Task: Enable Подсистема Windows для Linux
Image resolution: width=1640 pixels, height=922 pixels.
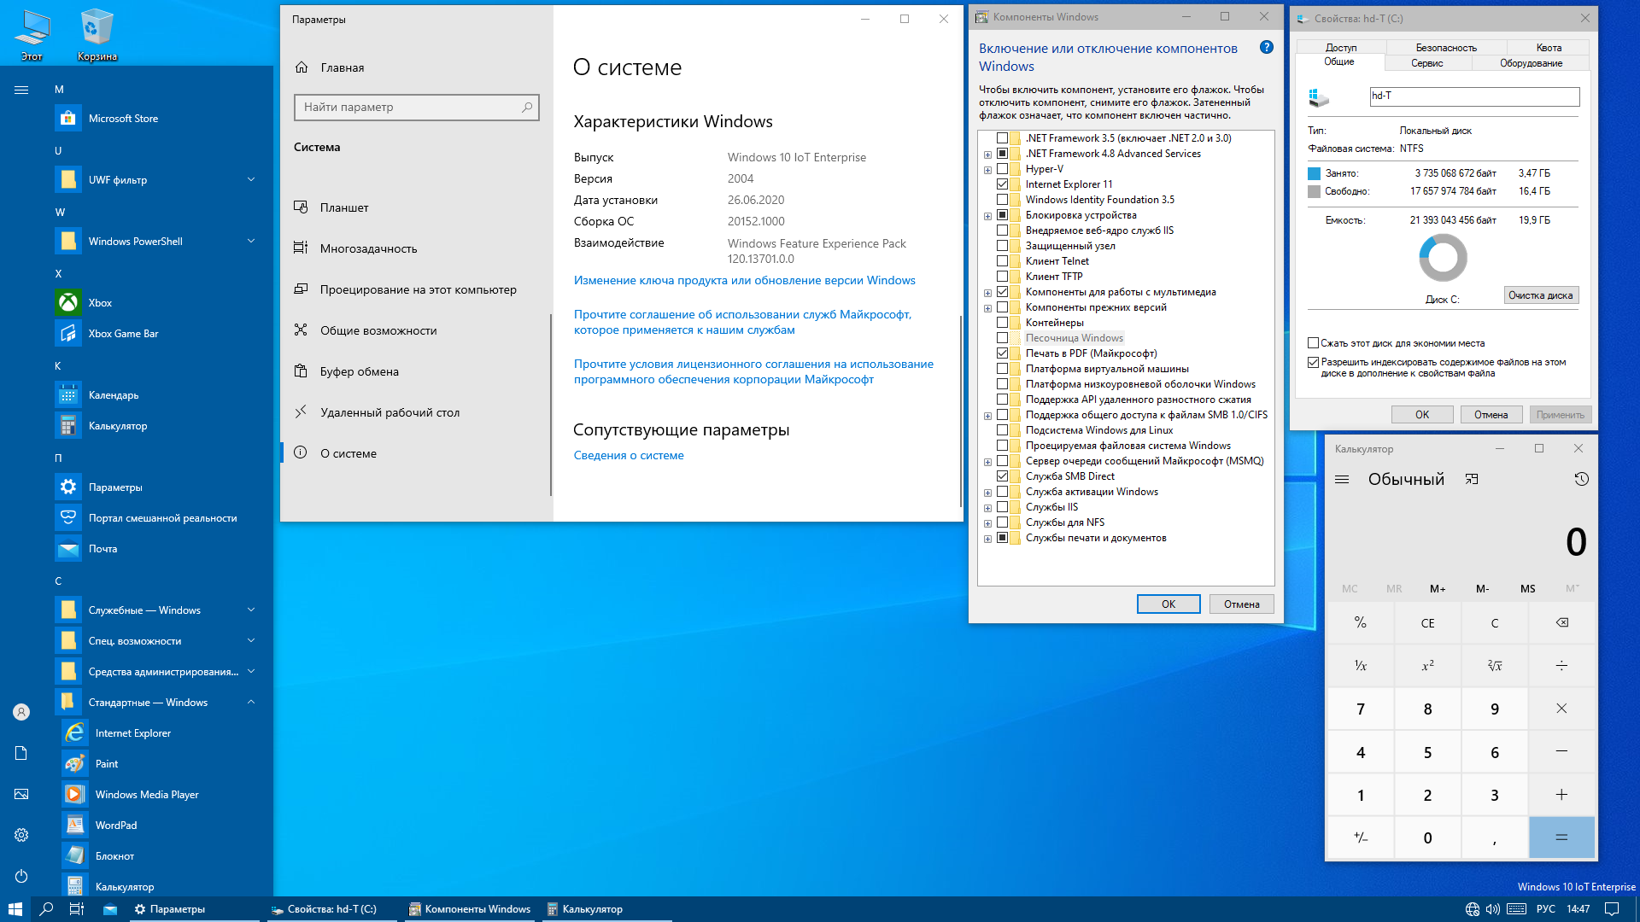Action: (x=1003, y=430)
